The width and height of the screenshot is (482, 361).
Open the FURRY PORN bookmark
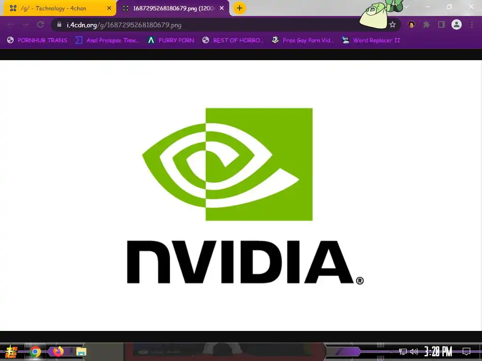(x=171, y=40)
